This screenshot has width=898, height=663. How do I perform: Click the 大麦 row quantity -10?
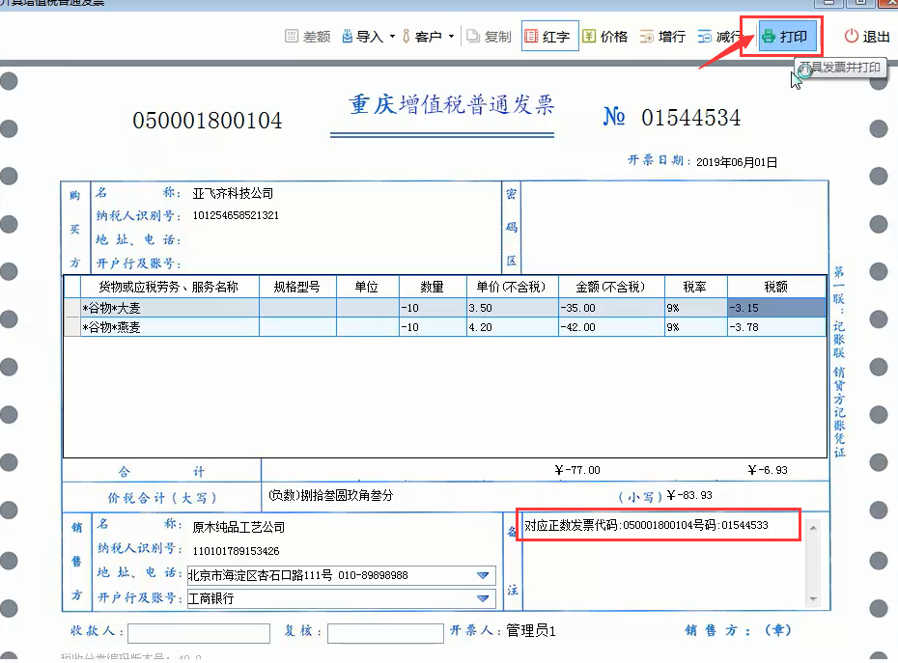(433, 308)
